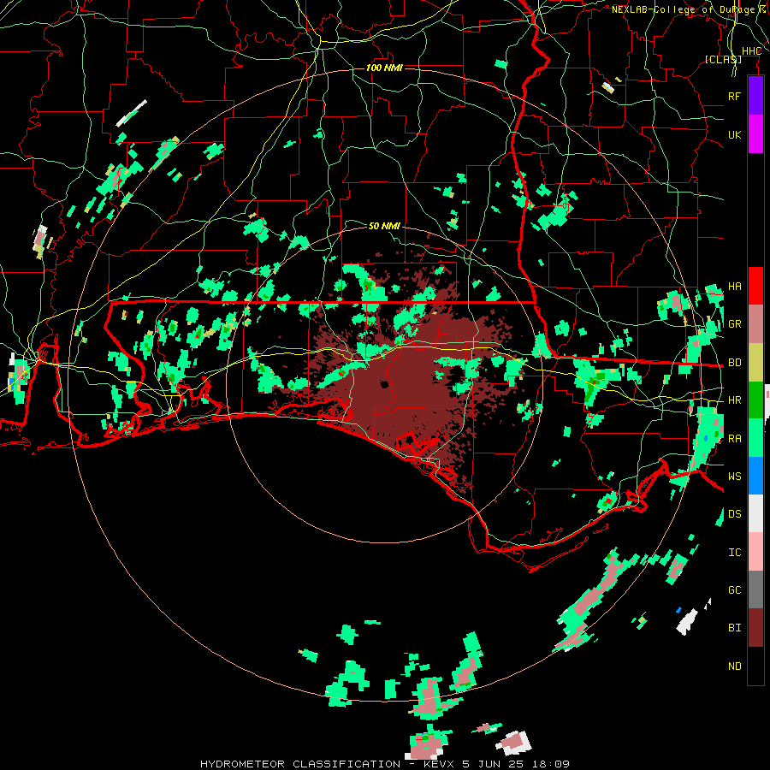Click the HR legend label
The image size is (770, 770).
click(x=734, y=400)
